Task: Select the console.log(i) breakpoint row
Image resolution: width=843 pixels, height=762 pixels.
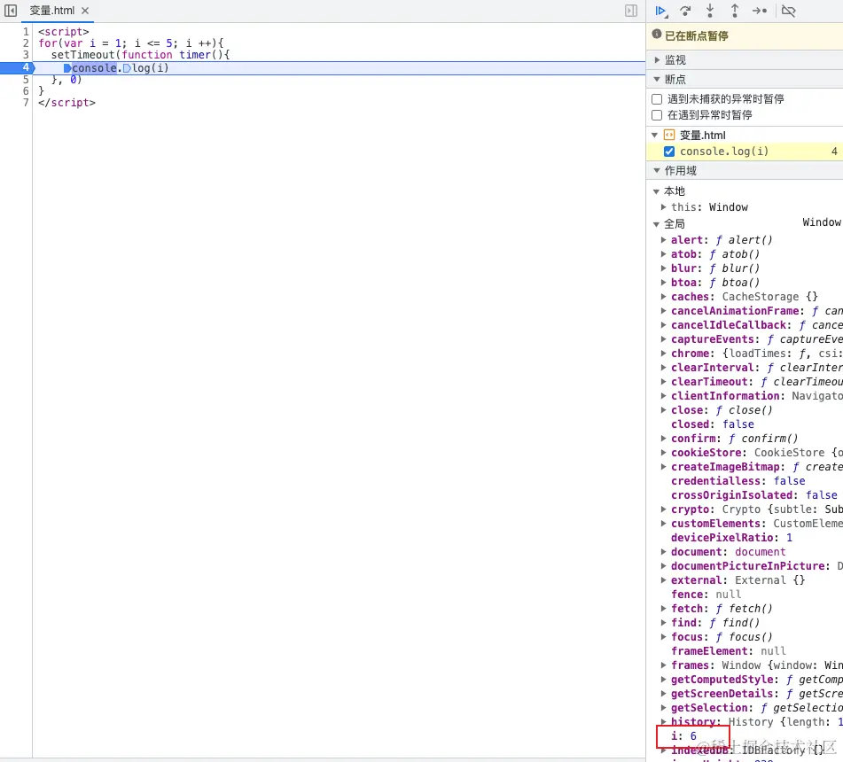Action: pyautogui.click(x=745, y=152)
